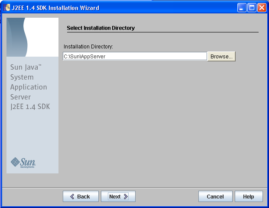Go to the Next wizard step
This screenshot has width=269, height=208.
coord(118,196)
